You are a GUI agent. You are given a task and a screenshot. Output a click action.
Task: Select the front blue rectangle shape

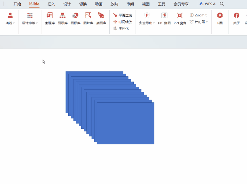126,123
